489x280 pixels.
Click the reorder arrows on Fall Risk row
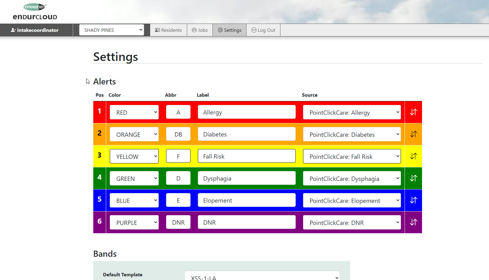point(413,156)
